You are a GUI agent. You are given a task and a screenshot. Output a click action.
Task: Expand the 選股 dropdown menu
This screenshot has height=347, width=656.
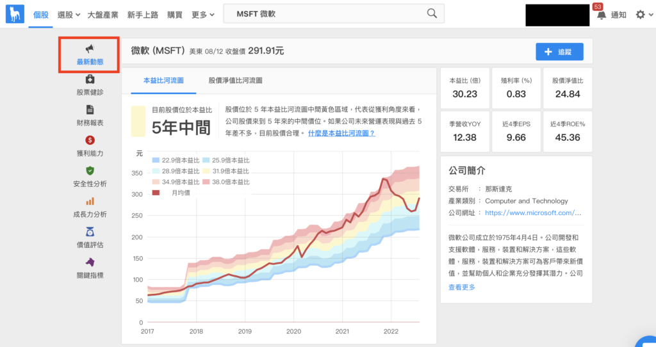point(69,15)
